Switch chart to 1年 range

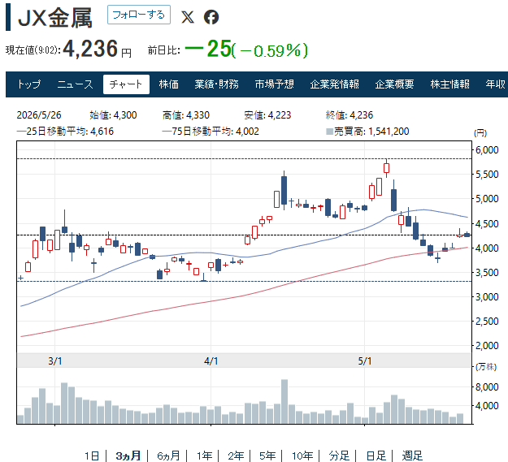205,456
